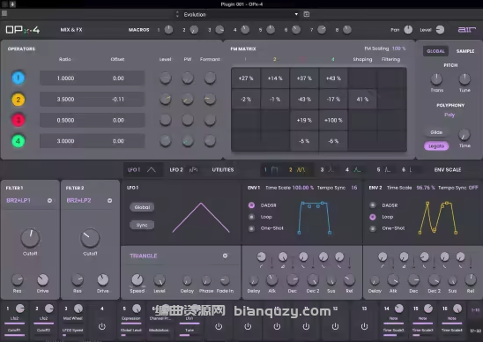483x342 pixels.
Task: Click the Level knob in the header
Action: 440,30
